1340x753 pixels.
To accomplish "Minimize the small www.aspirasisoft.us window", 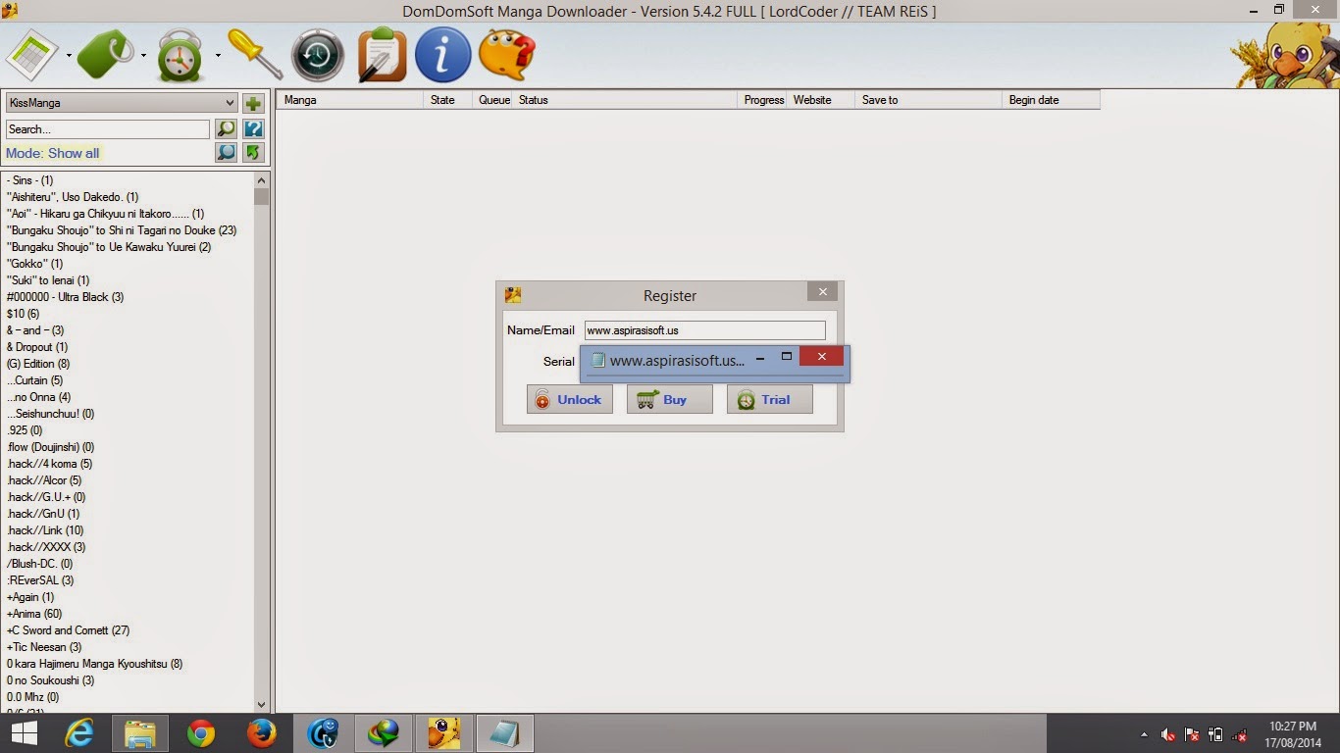I will 759,360.
